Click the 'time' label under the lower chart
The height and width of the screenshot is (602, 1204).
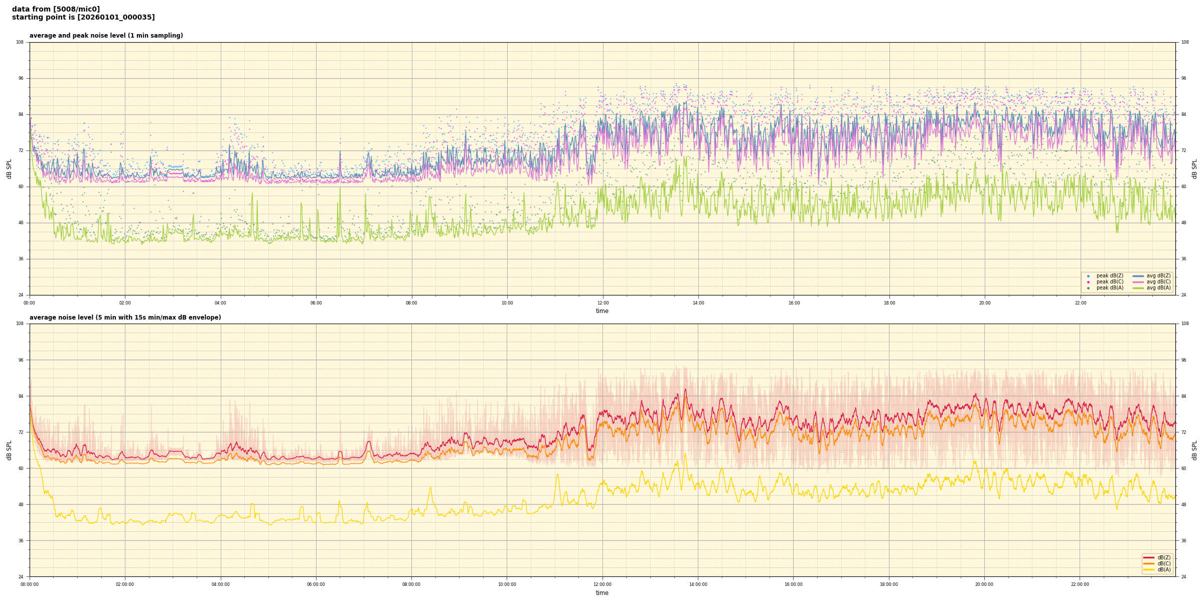[x=602, y=593]
